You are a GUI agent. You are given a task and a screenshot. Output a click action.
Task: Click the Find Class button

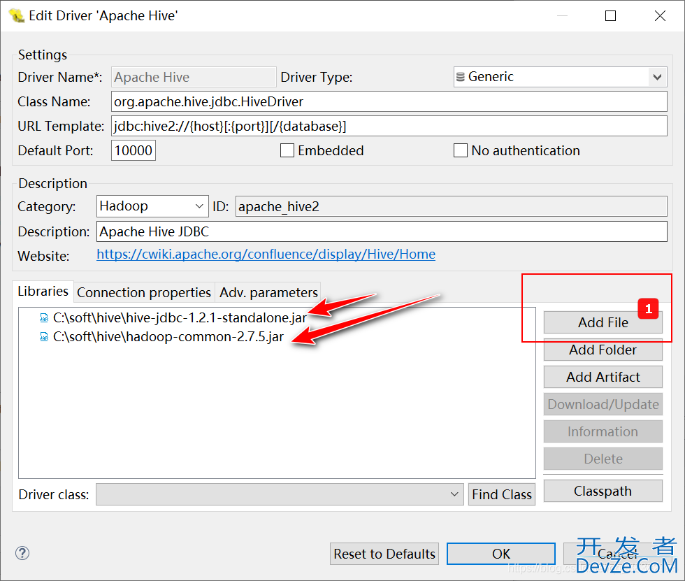pyautogui.click(x=502, y=494)
